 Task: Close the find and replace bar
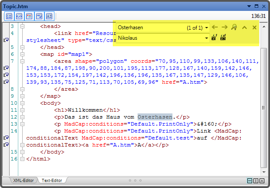pos(254,27)
